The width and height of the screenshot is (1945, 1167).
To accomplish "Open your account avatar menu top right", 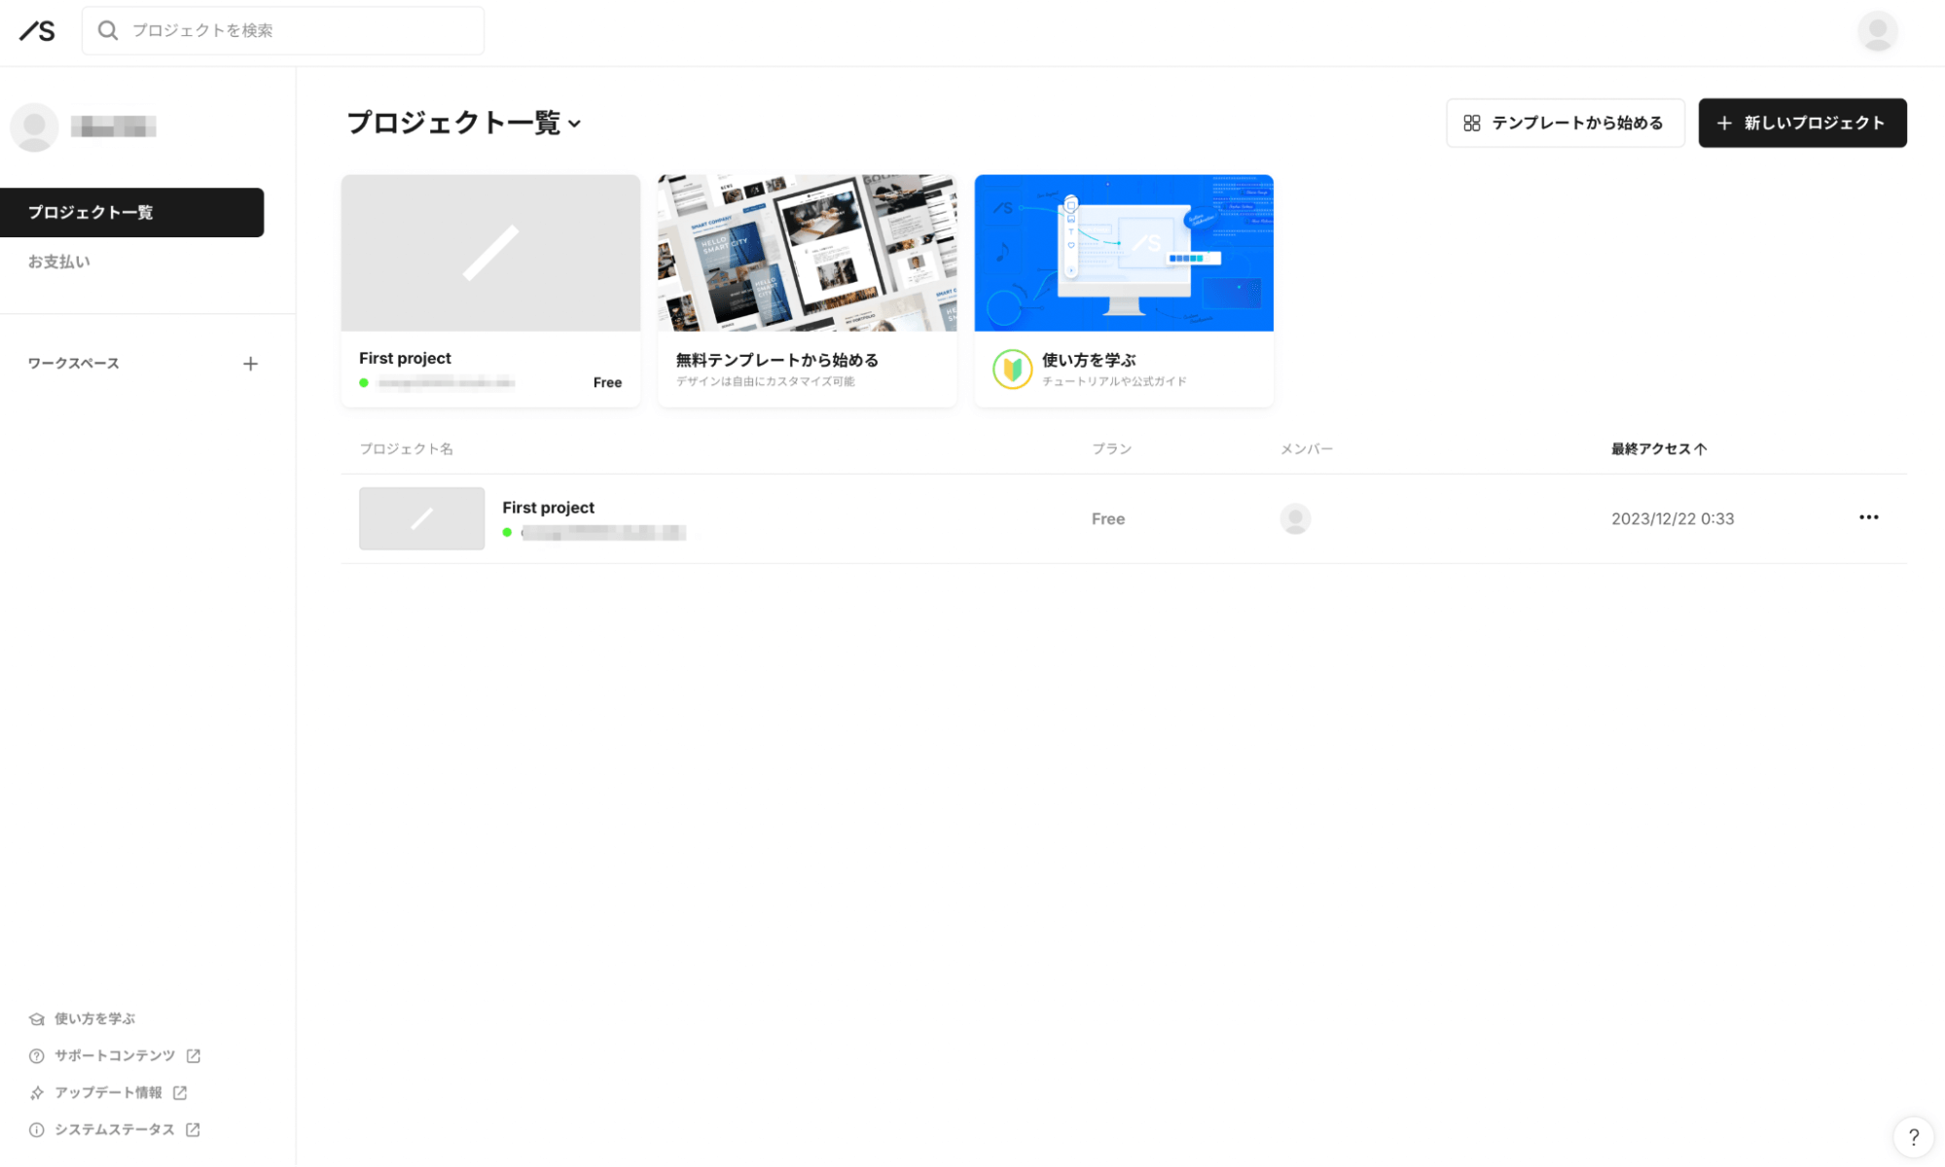I will tap(1876, 30).
